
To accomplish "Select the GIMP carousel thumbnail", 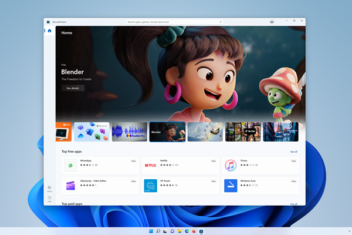I will [205, 132].
